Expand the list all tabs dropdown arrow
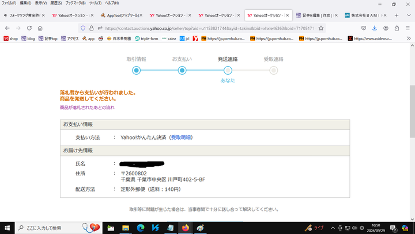415x234 pixels. point(408,15)
